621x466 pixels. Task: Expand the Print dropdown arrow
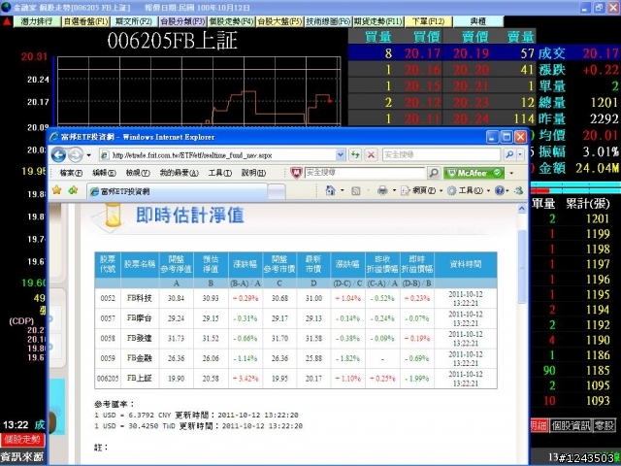pyautogui.click(x=394, y=191)
